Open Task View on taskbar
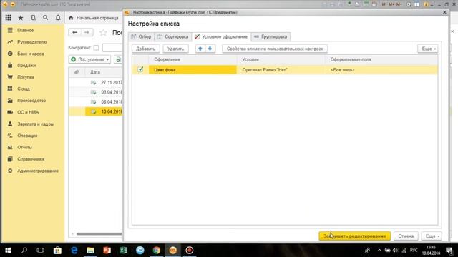This screenshot has width=458, height=257. [41, 251]
